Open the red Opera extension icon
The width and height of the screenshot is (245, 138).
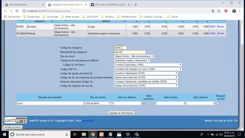(226, 11)
